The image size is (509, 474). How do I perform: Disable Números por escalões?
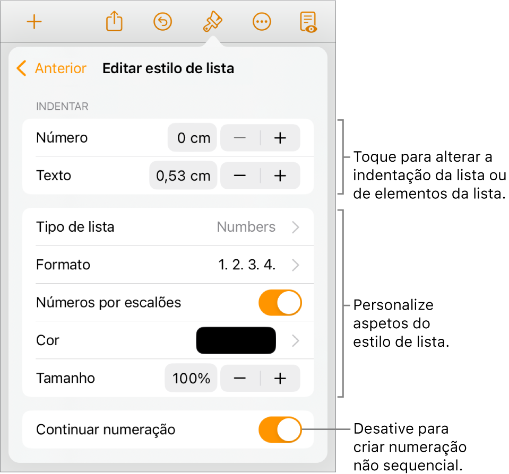coord(280,302)
